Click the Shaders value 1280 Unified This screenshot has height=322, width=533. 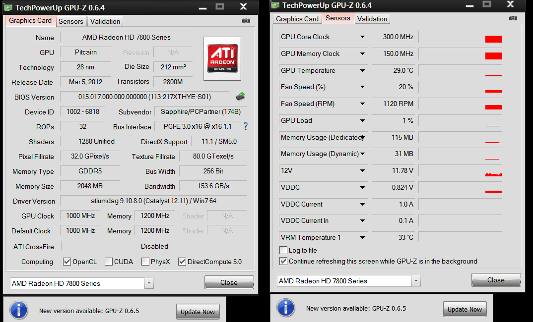click(x=97, y=142)
